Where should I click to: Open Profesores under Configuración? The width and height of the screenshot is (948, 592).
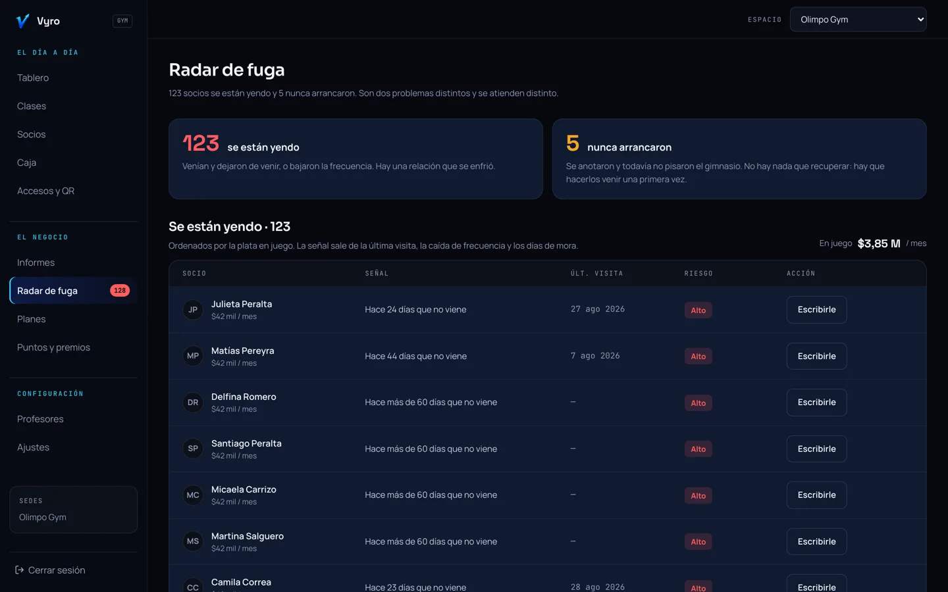click(x=73, y=419)
